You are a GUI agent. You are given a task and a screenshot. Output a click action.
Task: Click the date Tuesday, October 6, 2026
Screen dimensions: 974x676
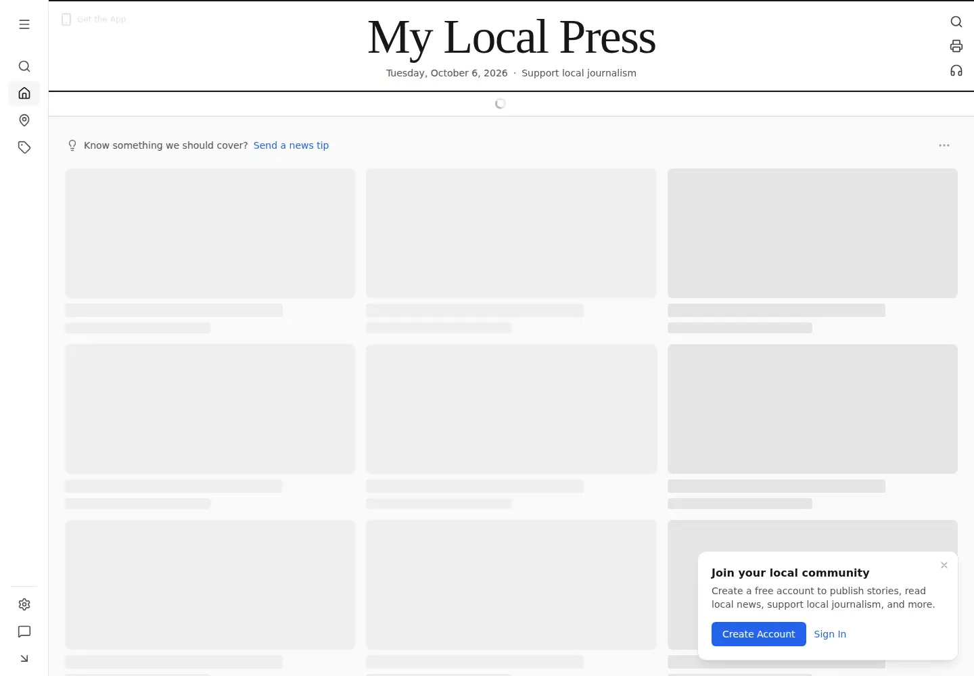[x=446, y=73]
